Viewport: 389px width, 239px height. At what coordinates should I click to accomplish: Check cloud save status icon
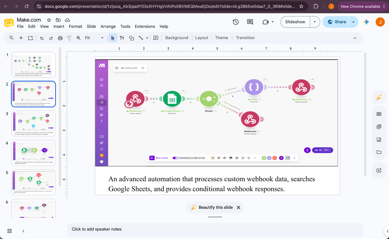click(x=67, y=20)
